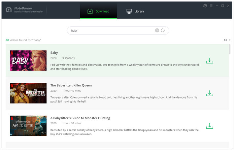Click the magnifier search icon

[x=163, y=30]
